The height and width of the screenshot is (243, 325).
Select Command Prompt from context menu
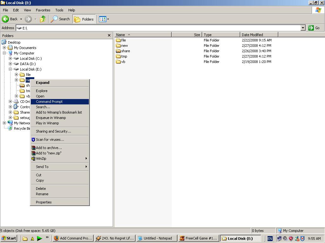49,102
